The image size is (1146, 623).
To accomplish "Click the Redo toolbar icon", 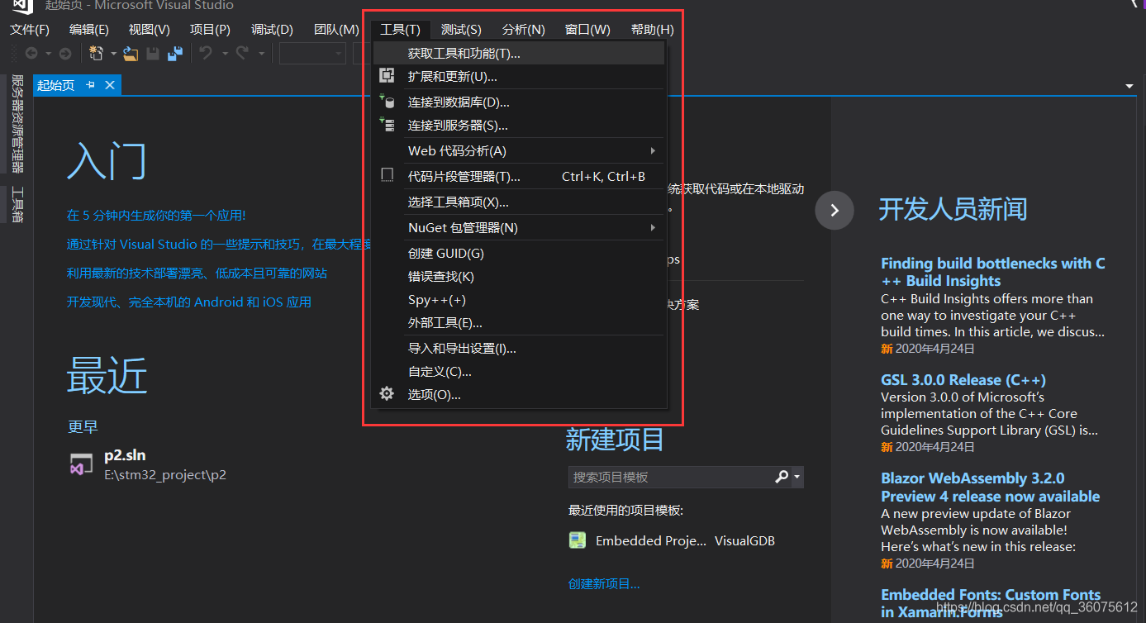I will [x=242, y=54].
